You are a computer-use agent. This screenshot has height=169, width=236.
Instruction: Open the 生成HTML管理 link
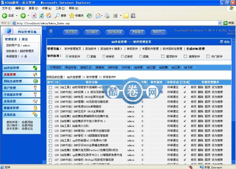pyautogui.click(x=195, y=49)
